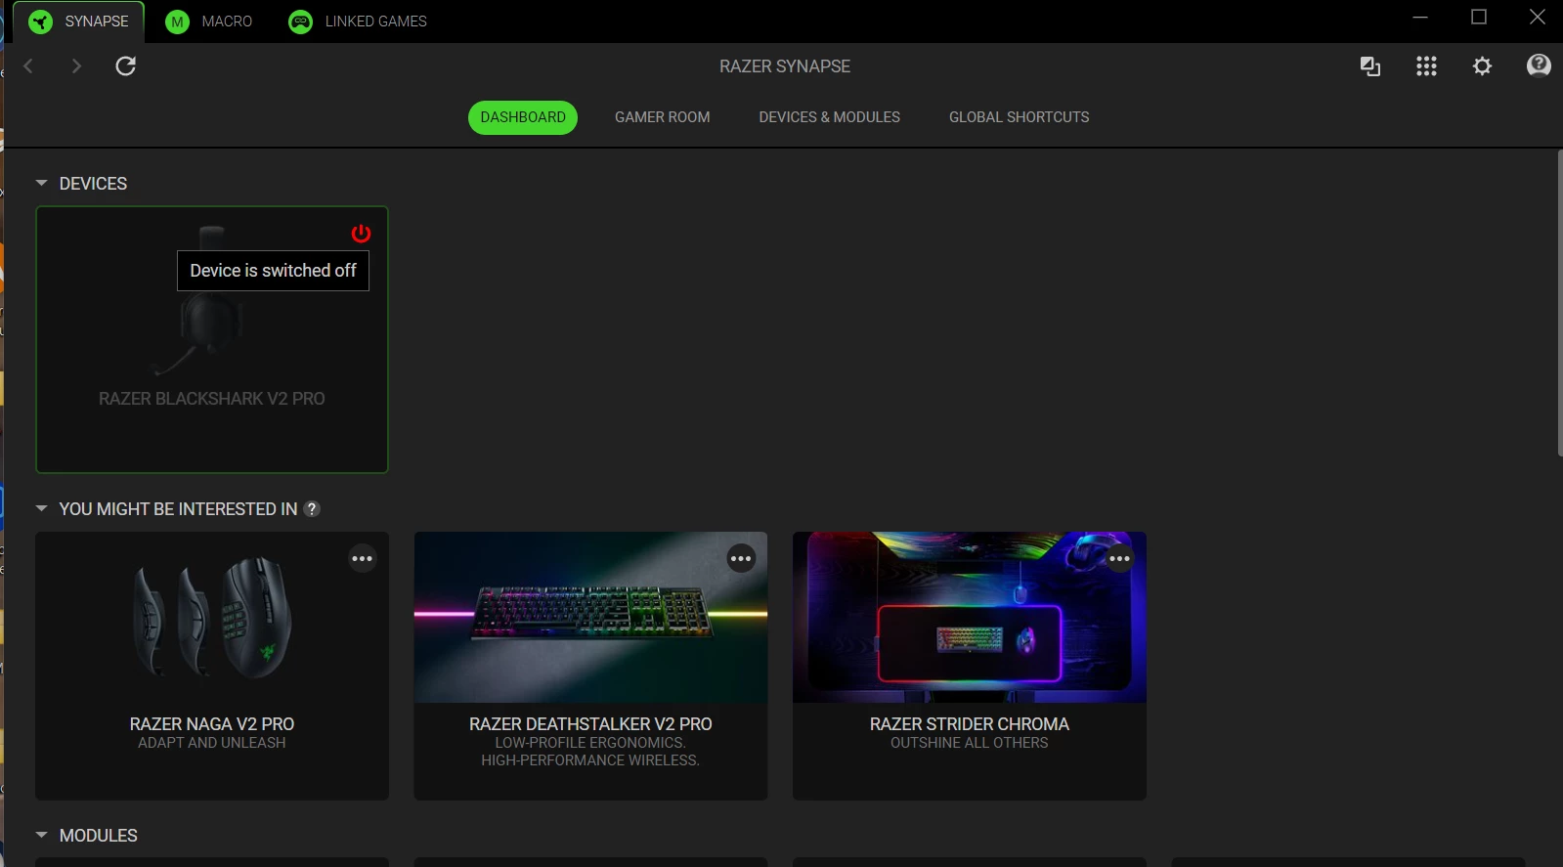1563x867 pixels.
Task: Click the High-Performance Wireless text
Action: (590, 760)
